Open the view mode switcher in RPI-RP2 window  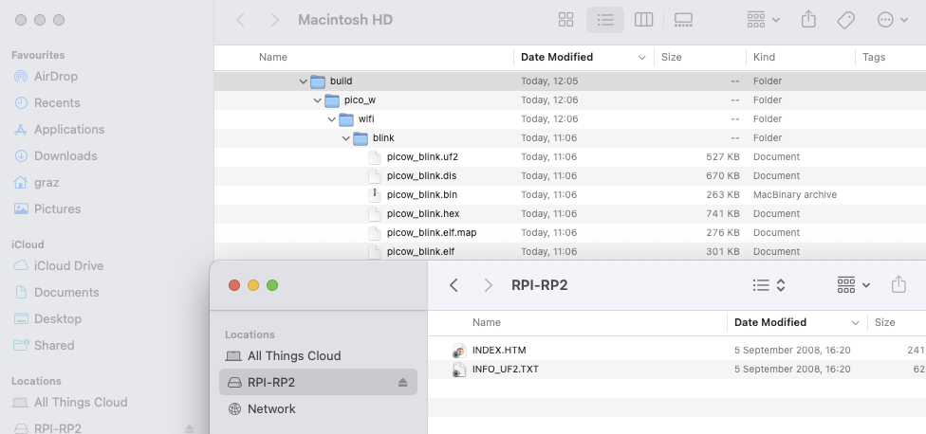click(x=769, y=285)
